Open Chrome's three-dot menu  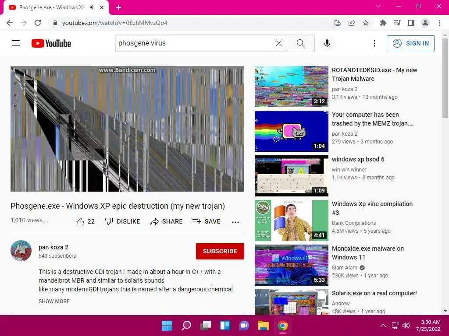(x=439, y=23)
